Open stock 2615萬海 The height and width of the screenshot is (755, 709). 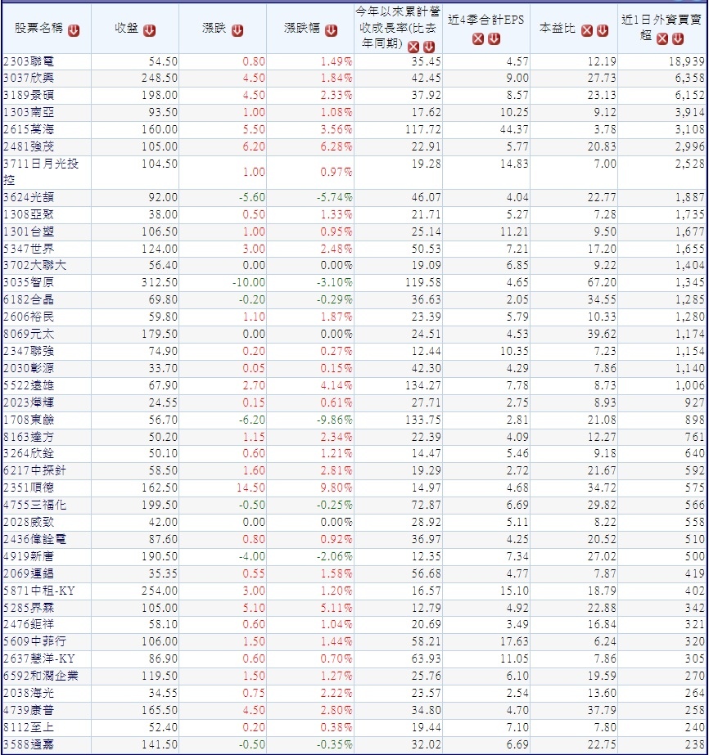[29, 129]
